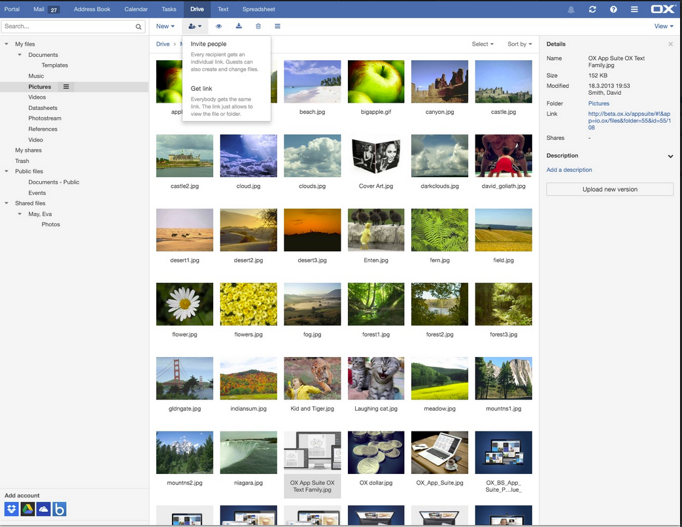Open the share/invite people icon dropdown
This screenshot has width=682, height=527.
coord(195,26)
